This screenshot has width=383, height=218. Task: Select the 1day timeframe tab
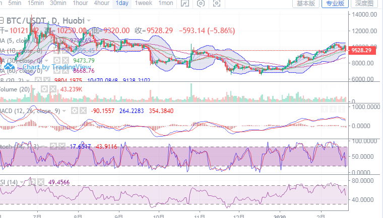click(x=122, y=4)
